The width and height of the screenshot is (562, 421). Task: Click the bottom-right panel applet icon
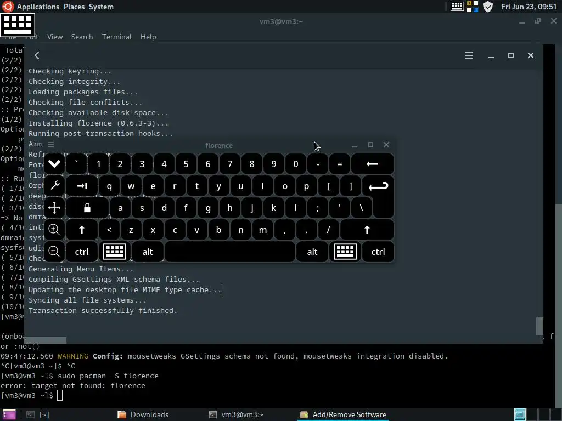(x=520, y=414)
